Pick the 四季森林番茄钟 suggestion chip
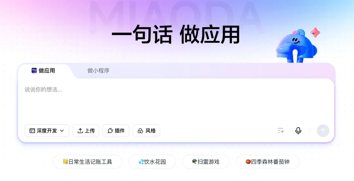This screenshot has height=181, width=354. [267, 162]
